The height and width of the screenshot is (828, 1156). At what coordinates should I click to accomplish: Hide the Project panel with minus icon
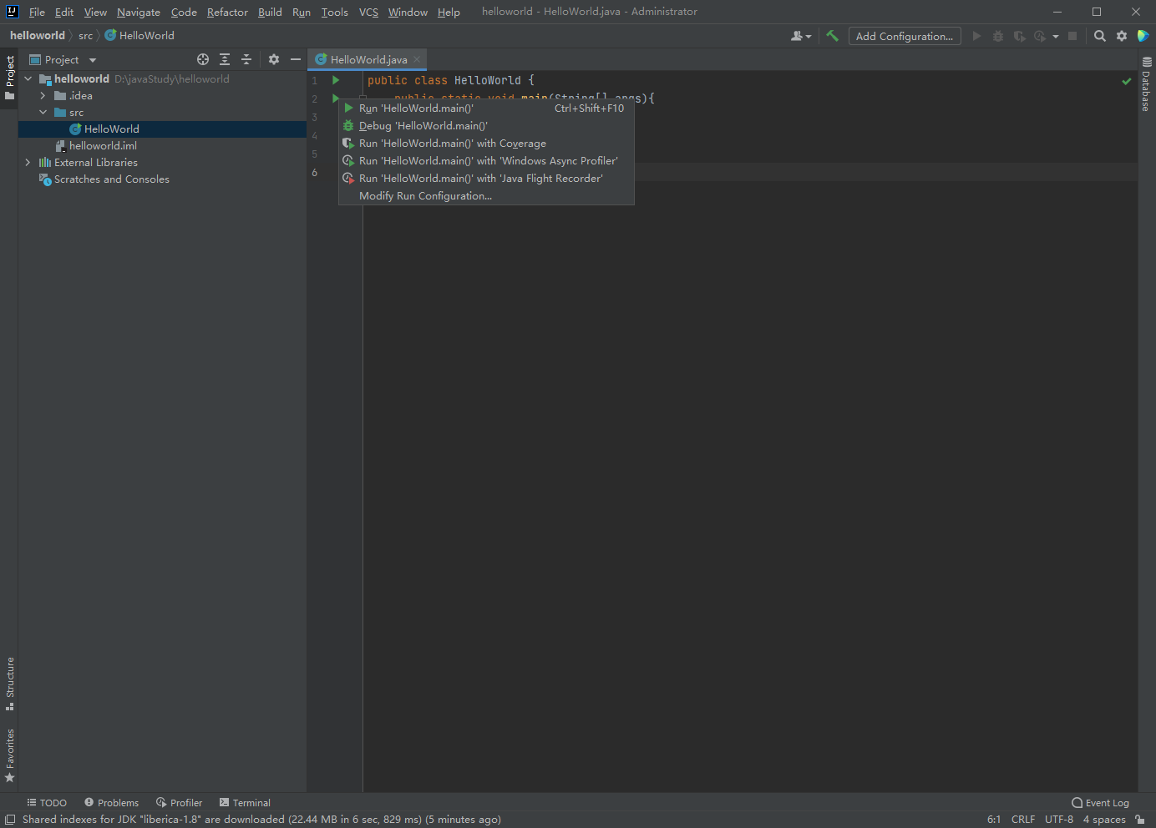point(296,59)
